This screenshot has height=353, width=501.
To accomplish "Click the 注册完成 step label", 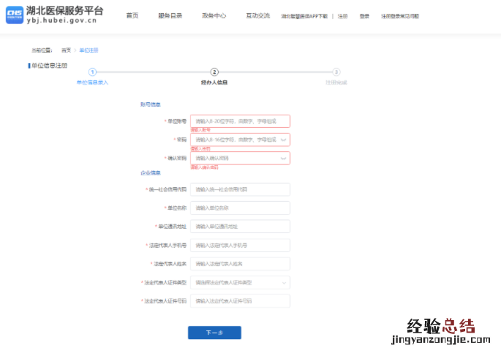I will coord(336,83).
